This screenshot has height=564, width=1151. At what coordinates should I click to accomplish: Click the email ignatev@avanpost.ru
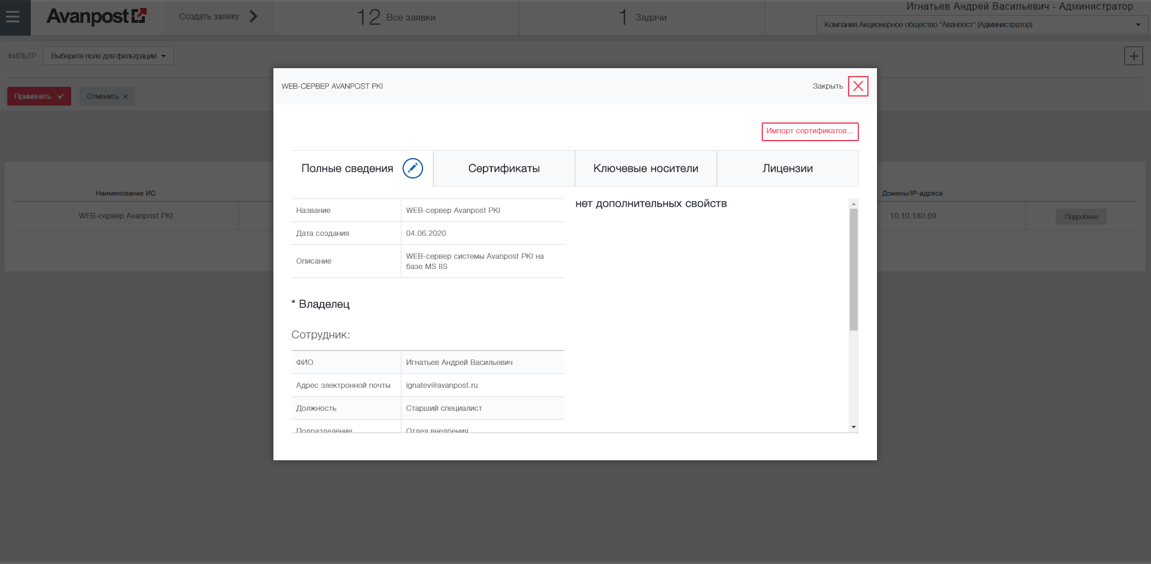coord(442,385)
